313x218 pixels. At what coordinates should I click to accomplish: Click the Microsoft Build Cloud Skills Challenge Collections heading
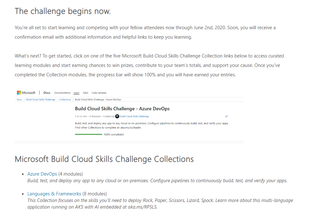pos(104,159)
